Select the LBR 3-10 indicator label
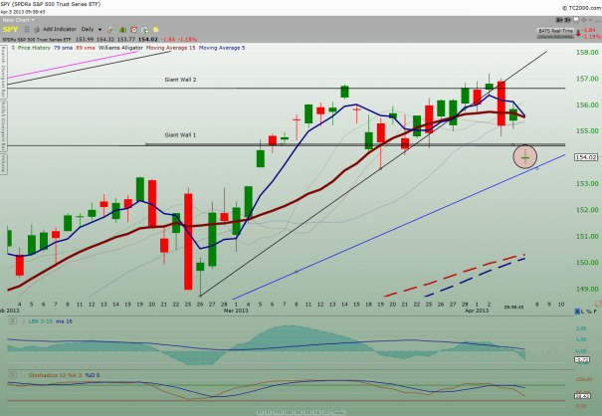The width and height of the screenshot is (602, 416). [x=41, y=321]
